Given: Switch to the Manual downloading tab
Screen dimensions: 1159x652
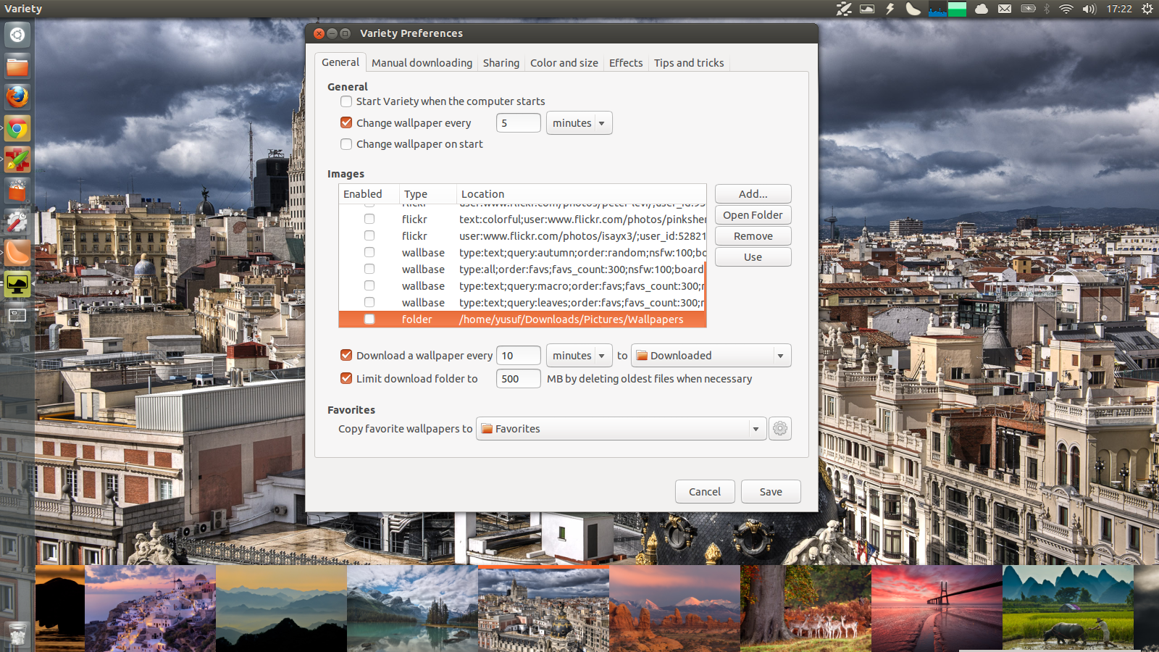Looking at the screenshot, I should click(x=422, y=62).
